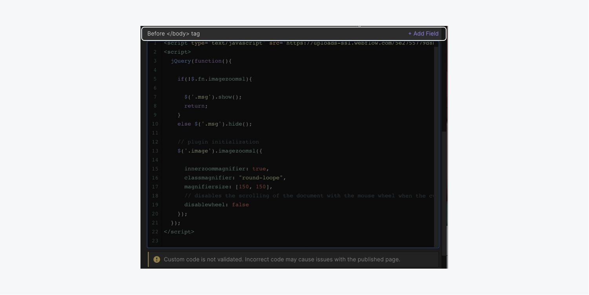Click the warning icon beside custom code notice
The height and width of the screenshot is (295, 589).
pos(157,260)
